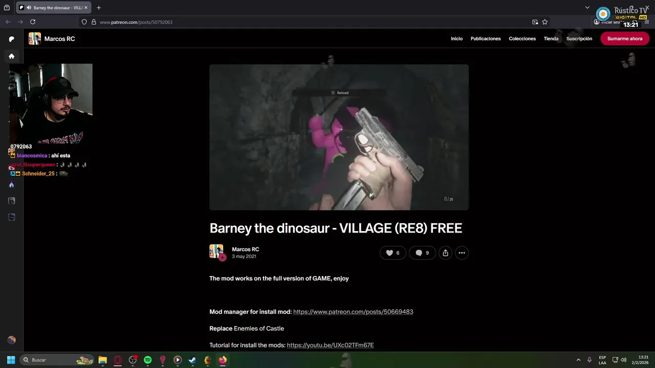The image size is (655, 368).
Task: Open the media player taskbar icon
Action: 178,360
